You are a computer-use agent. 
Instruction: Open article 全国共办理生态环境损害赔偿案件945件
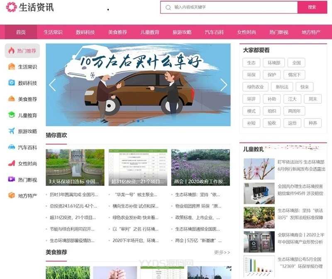click(300, 190)
